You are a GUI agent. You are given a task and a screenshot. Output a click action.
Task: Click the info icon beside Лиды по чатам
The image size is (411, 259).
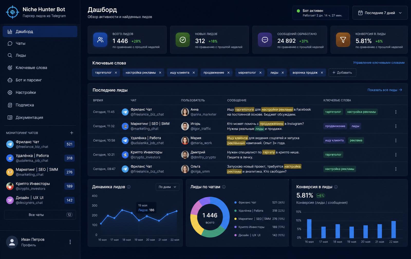point(224,187)
